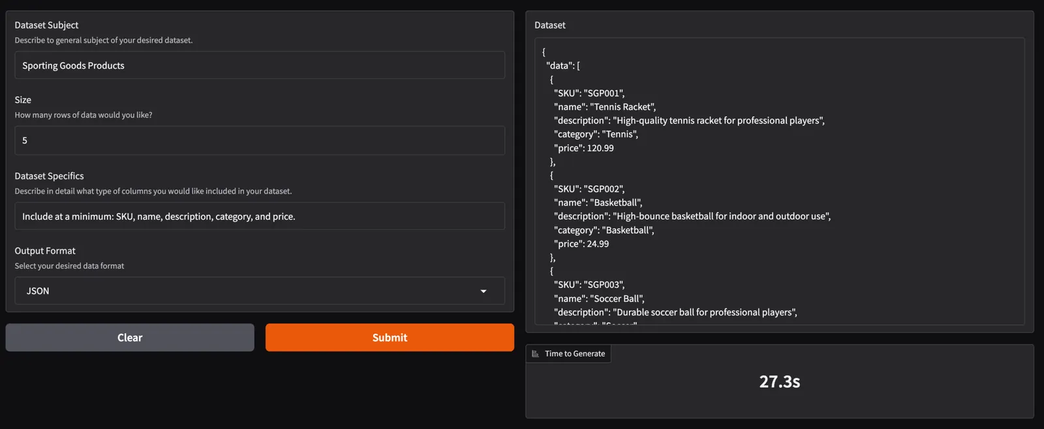Click the 'How many rows of data' hint

tap(84, 115)
